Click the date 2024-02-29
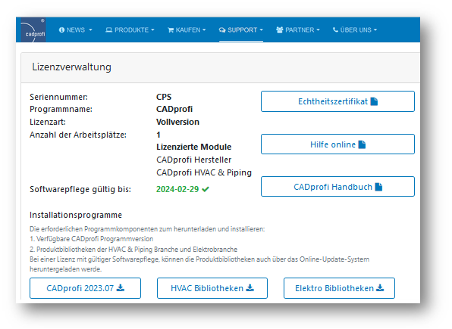Viewport: 452px width, 329px height. [x=177, y=189]
